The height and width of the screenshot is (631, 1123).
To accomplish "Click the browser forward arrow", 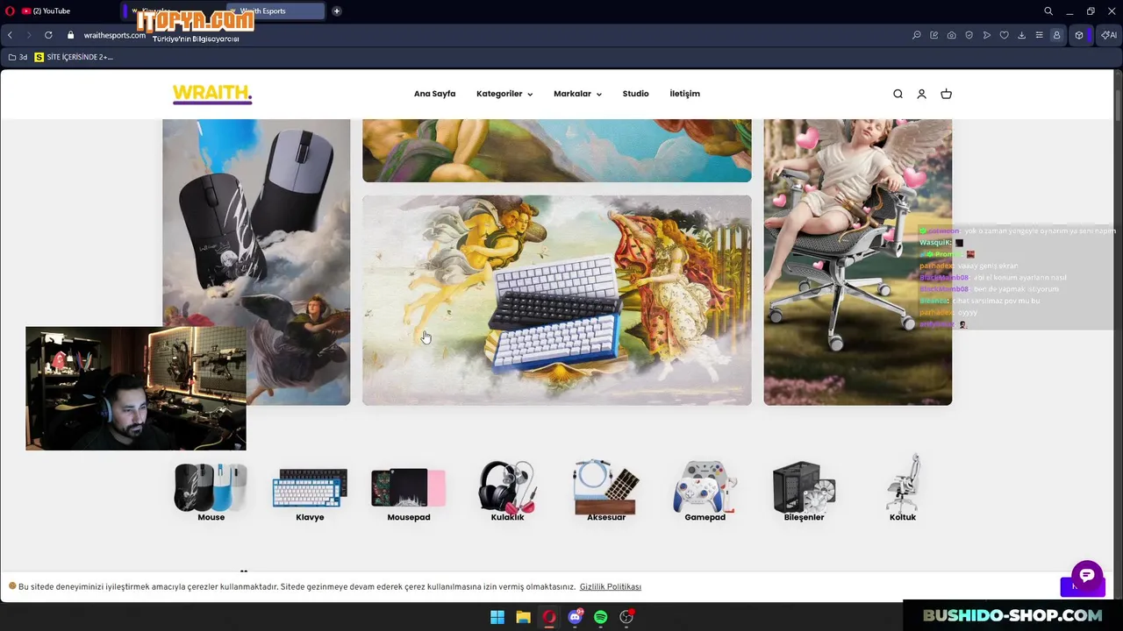I will [28, 35].
